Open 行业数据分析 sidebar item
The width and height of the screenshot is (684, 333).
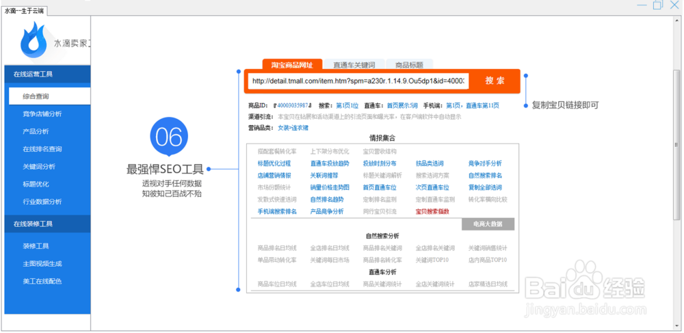coord(42,201)
